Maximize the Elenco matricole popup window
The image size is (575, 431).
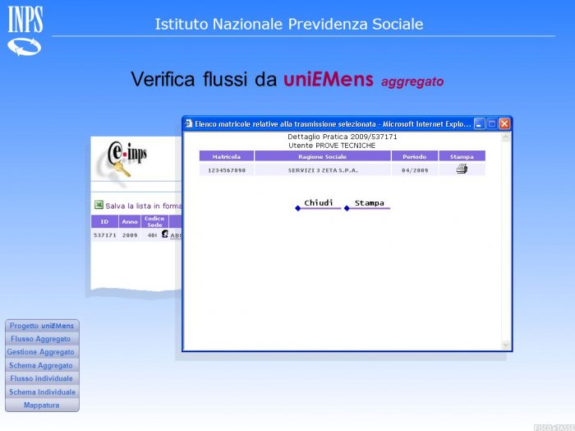492,123
